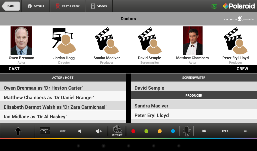257x151 pixels.
Task: Increase volume with the speaker plus icon
Action: [x=99, y=131]
